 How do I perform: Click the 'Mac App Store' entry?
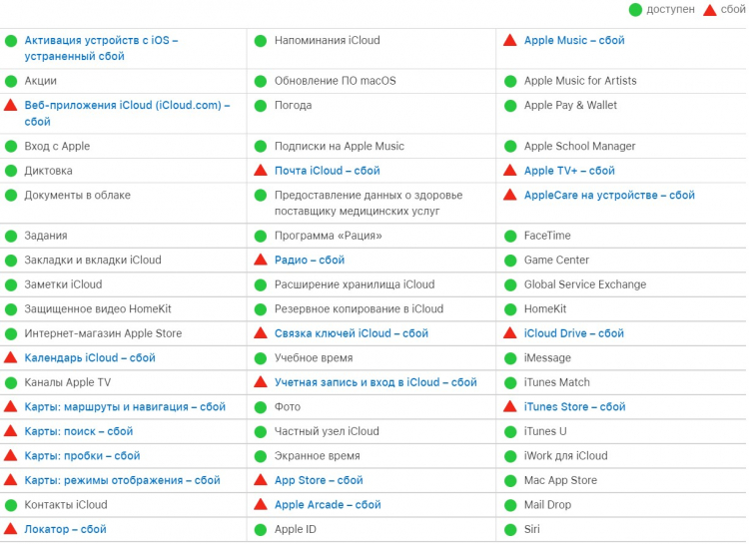click(560, 480)
